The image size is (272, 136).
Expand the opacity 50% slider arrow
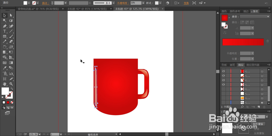click(143, 3)
